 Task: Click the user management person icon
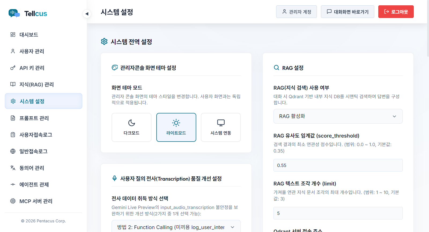(13, 51)
